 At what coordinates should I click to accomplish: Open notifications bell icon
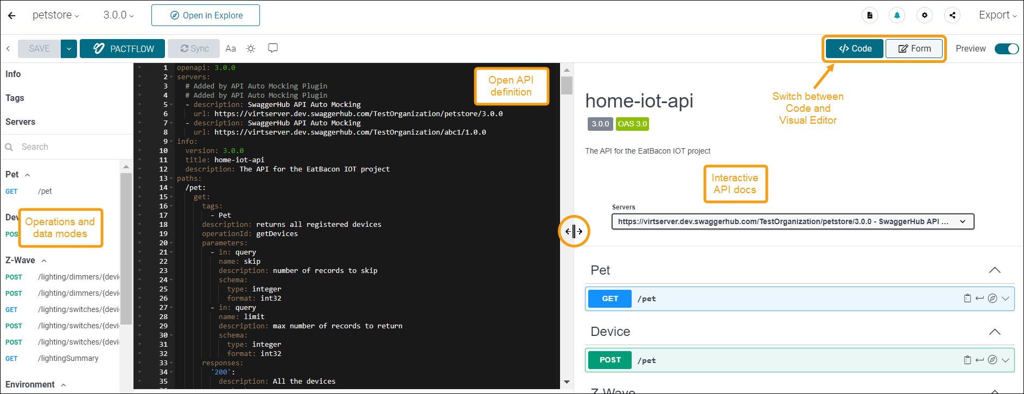pos(897,15)
